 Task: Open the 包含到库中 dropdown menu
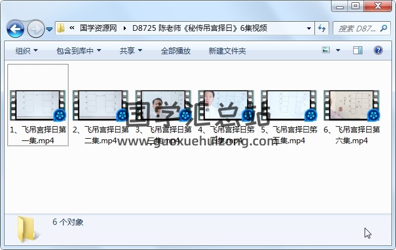(x=79, y=51)
